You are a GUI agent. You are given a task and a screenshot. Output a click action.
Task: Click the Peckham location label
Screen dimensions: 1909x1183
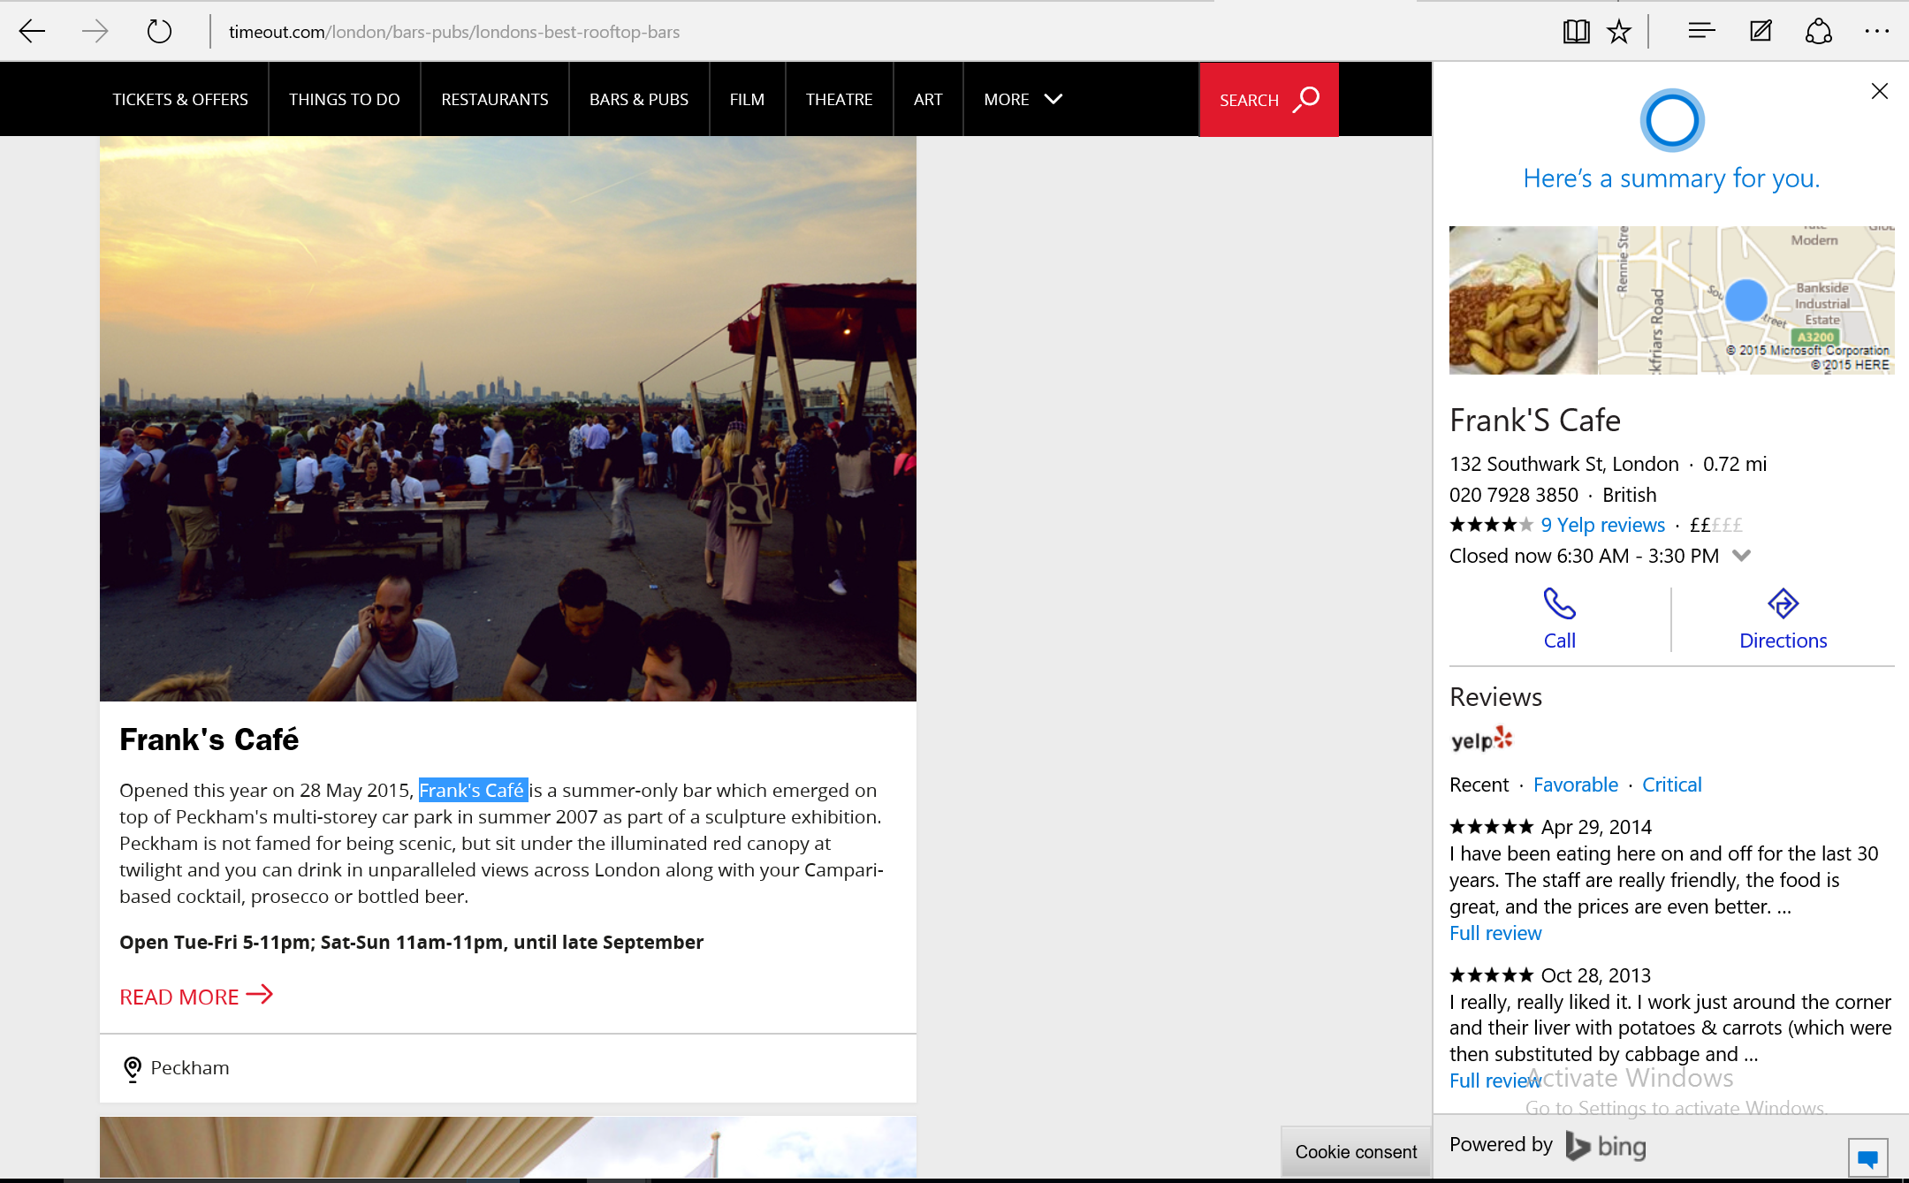click(190, 1067)
